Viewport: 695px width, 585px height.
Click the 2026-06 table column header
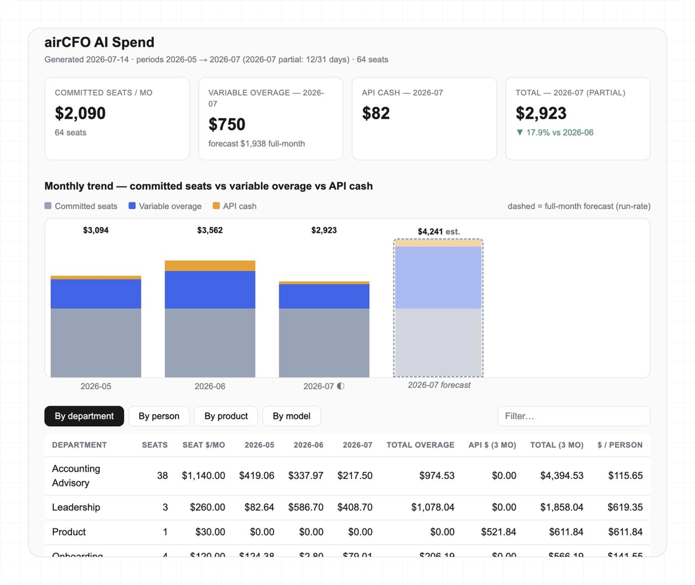point(308,445)
